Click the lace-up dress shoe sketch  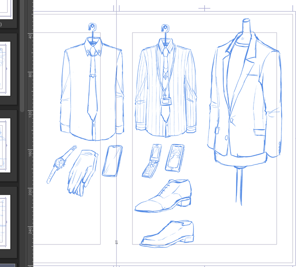pyautogui.click(x=163, y=196)
